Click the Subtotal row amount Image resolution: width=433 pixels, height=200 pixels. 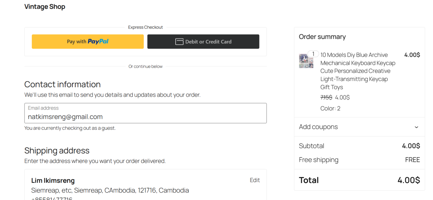(x=411, y=146)
